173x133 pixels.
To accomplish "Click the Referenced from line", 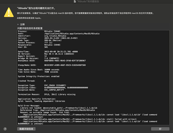I will click(x=57, y=110).
